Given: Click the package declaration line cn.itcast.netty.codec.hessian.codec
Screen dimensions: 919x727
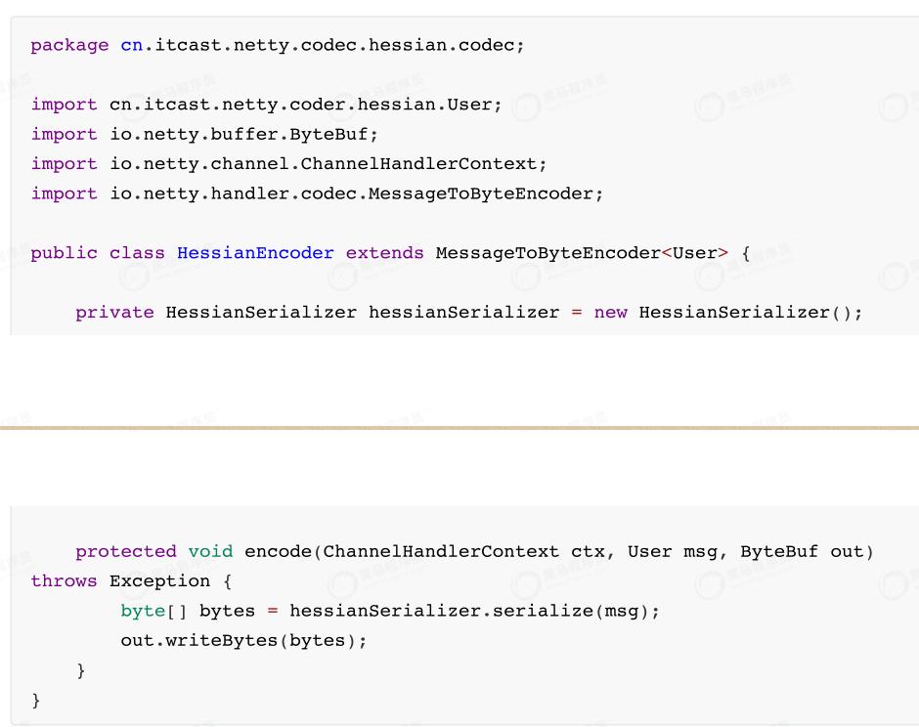Looking at the screenshot, I should tap(278, 45).
